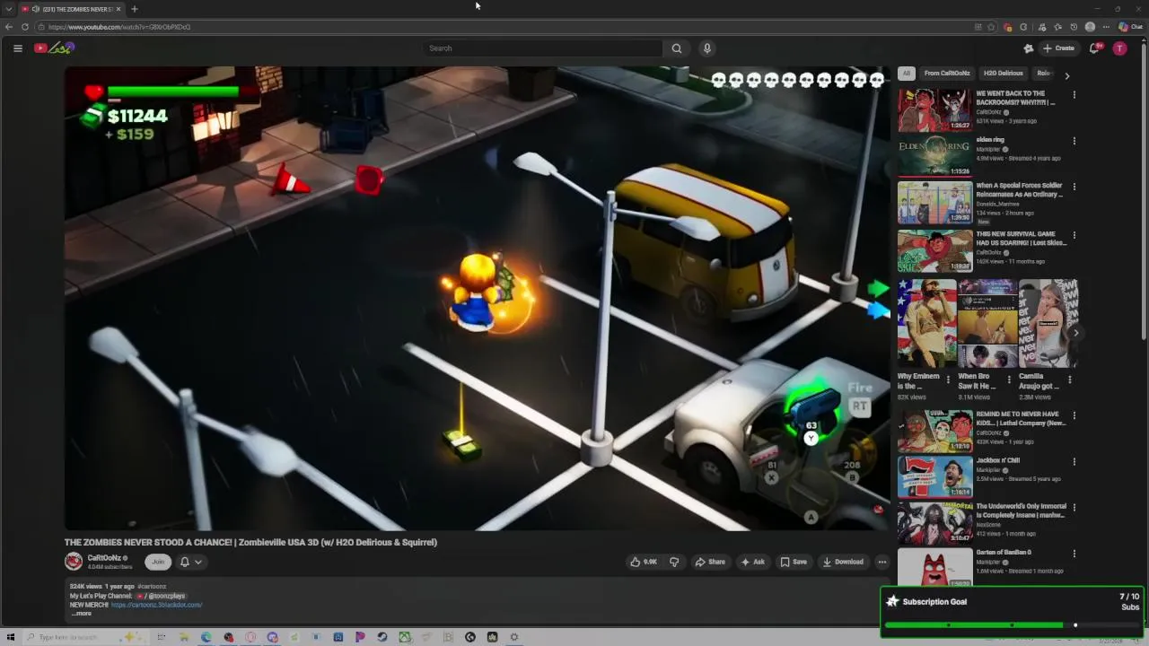Open the cartoonz.3blackdot.com merch link
Viewport: 1149px width, 646px height.
click(157, 605)
